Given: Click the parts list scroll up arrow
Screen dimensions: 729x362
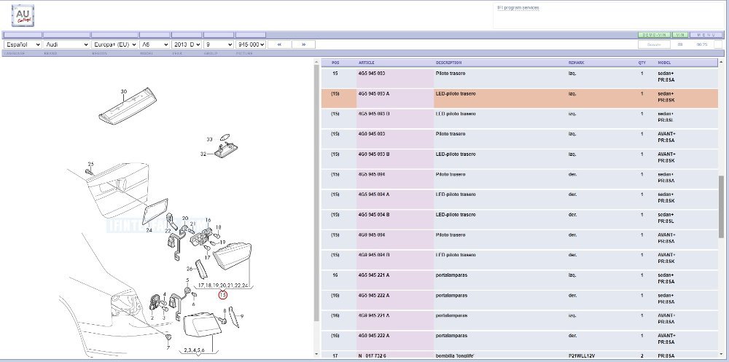Looking at the screenshot, I should [721, 62].
